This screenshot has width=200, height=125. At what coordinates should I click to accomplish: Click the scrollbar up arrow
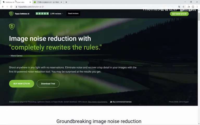[x=199, y=10]
